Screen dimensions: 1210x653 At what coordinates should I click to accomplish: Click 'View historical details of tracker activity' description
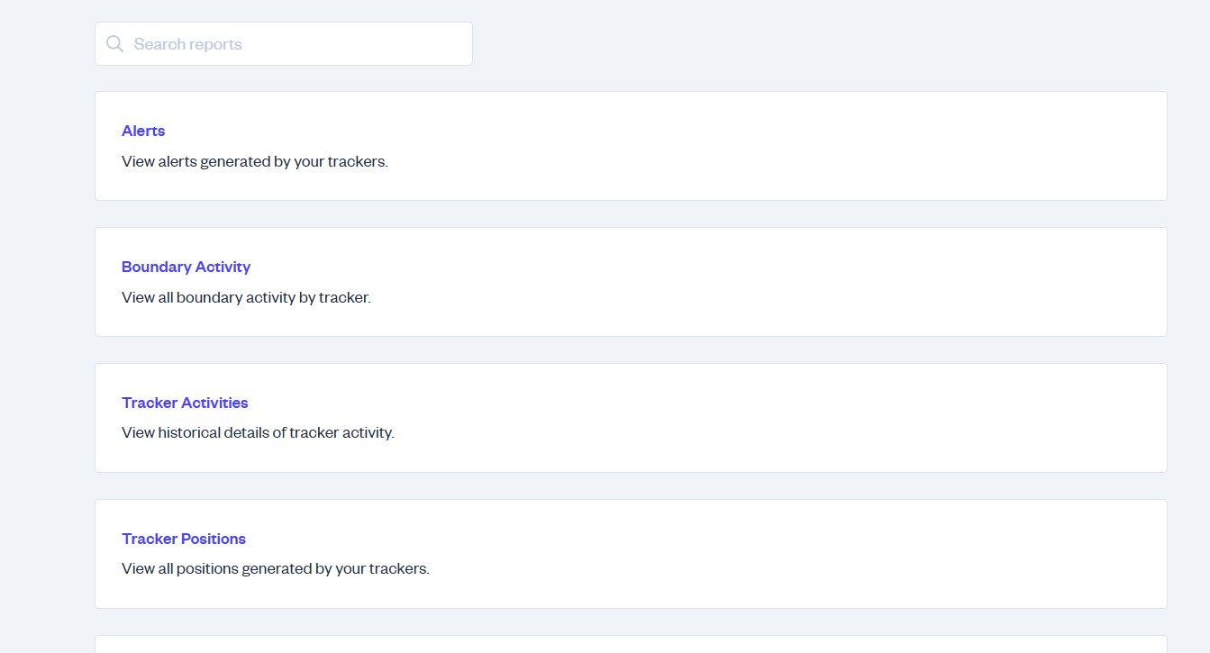click(x=258, y=432)
